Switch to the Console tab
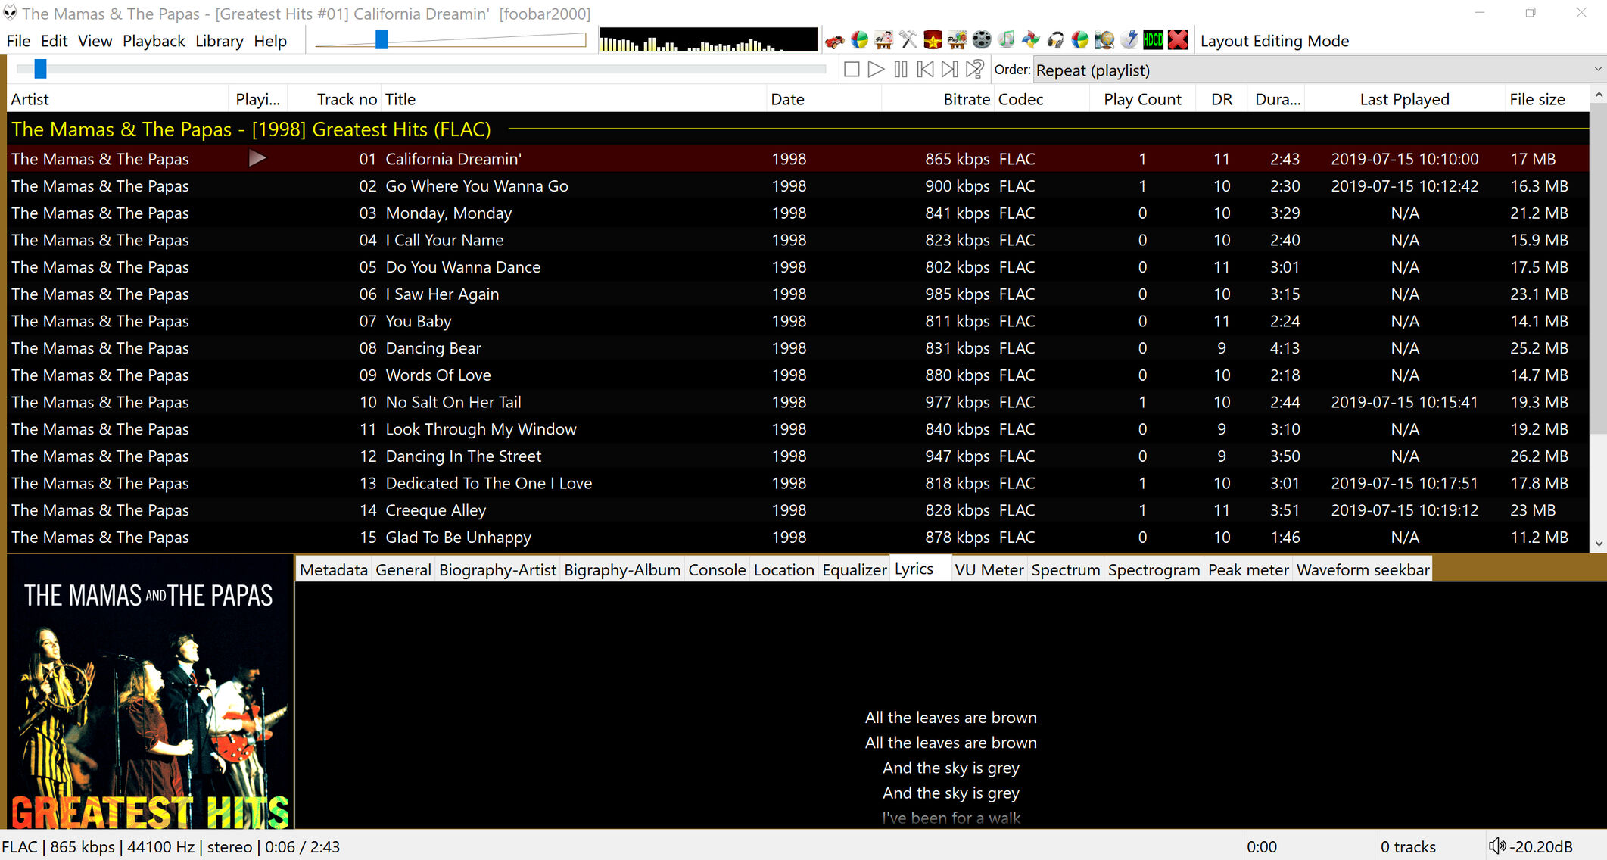This screenshot has width=1607, height=860. pyautogui.click(x=717, y=569)
